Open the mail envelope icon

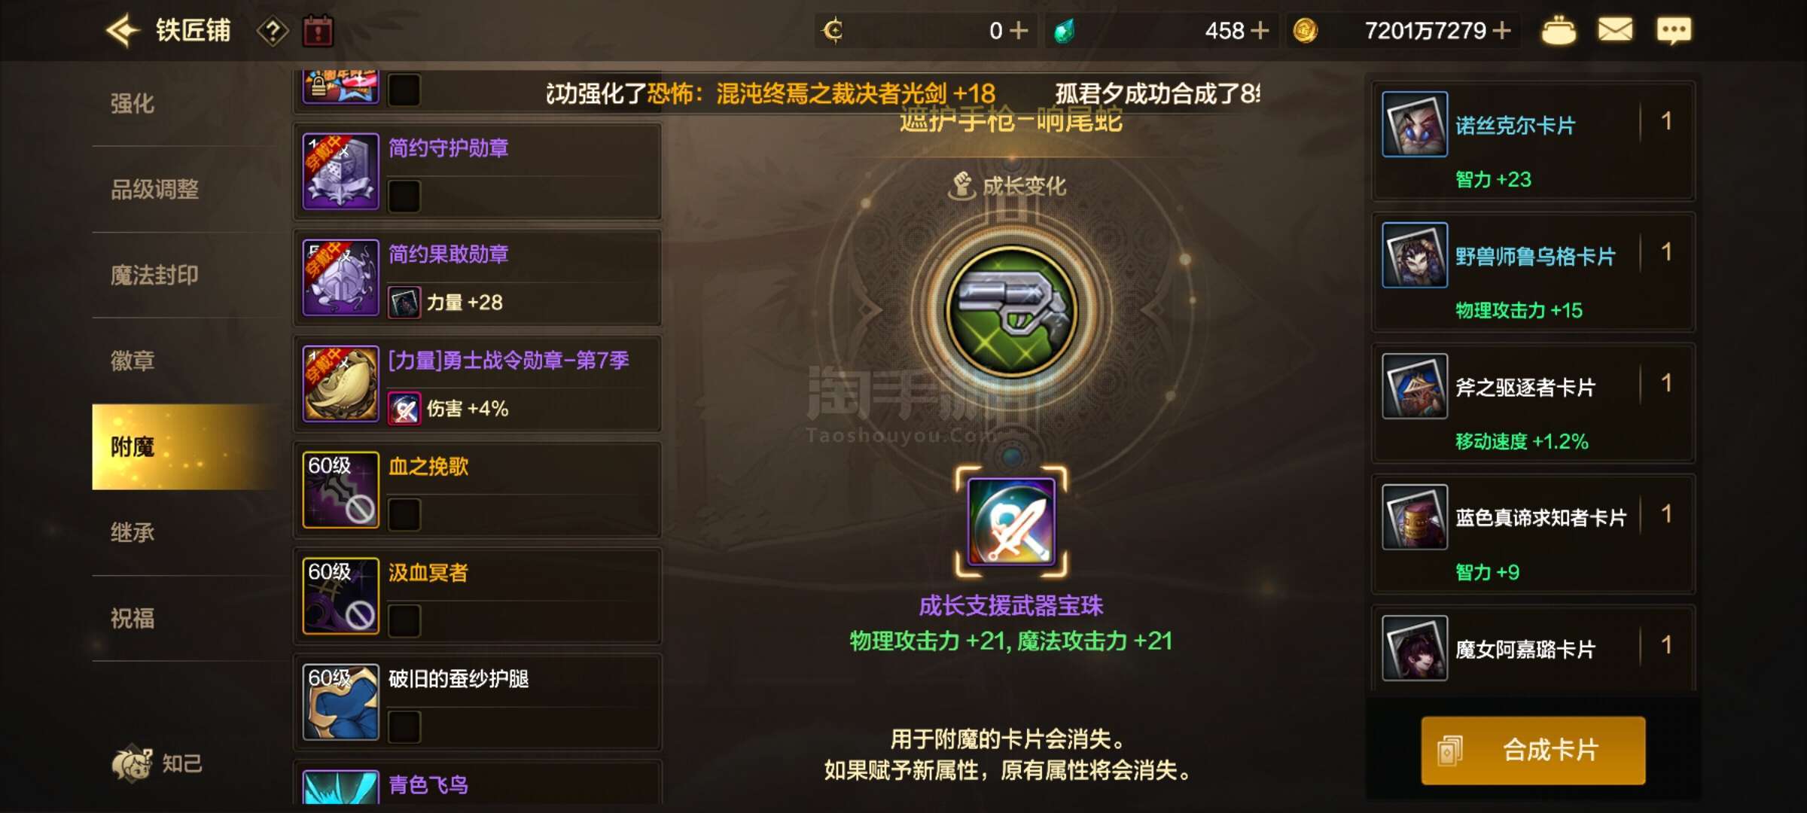tap(1615, 31)
